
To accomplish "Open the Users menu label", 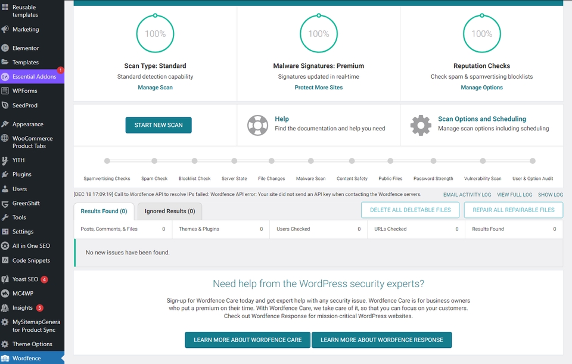I will pos(20,189).
